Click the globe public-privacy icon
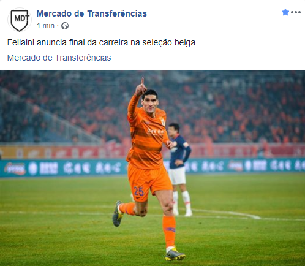Image resolution: width=305 pixels, height=266 pixels. pyautogui.click(x=65, y=26)
